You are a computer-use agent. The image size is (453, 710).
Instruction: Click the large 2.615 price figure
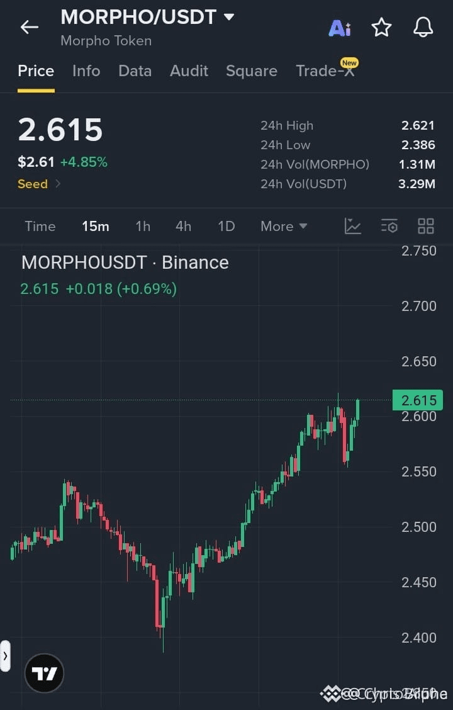60,130
